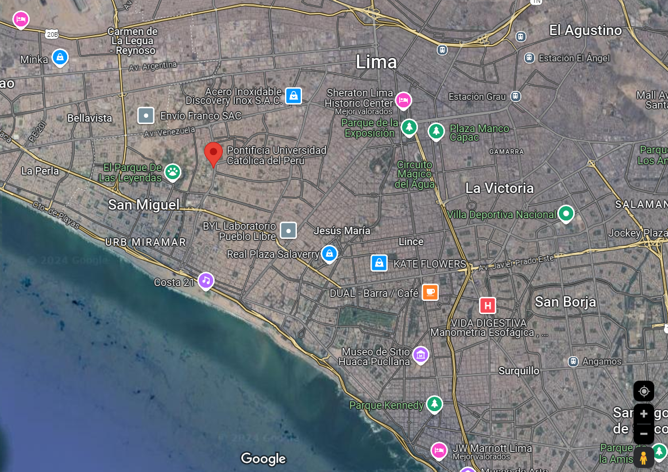Click the Circuito Mágico del Agua label
Viewport: 668px width, 472px height.
(x=415, y=175)
